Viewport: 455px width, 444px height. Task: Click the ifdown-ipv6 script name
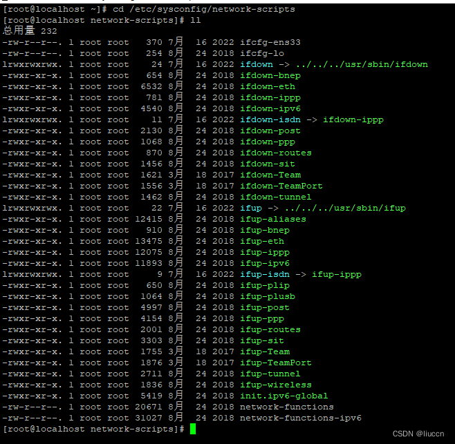tap(270, 108)
